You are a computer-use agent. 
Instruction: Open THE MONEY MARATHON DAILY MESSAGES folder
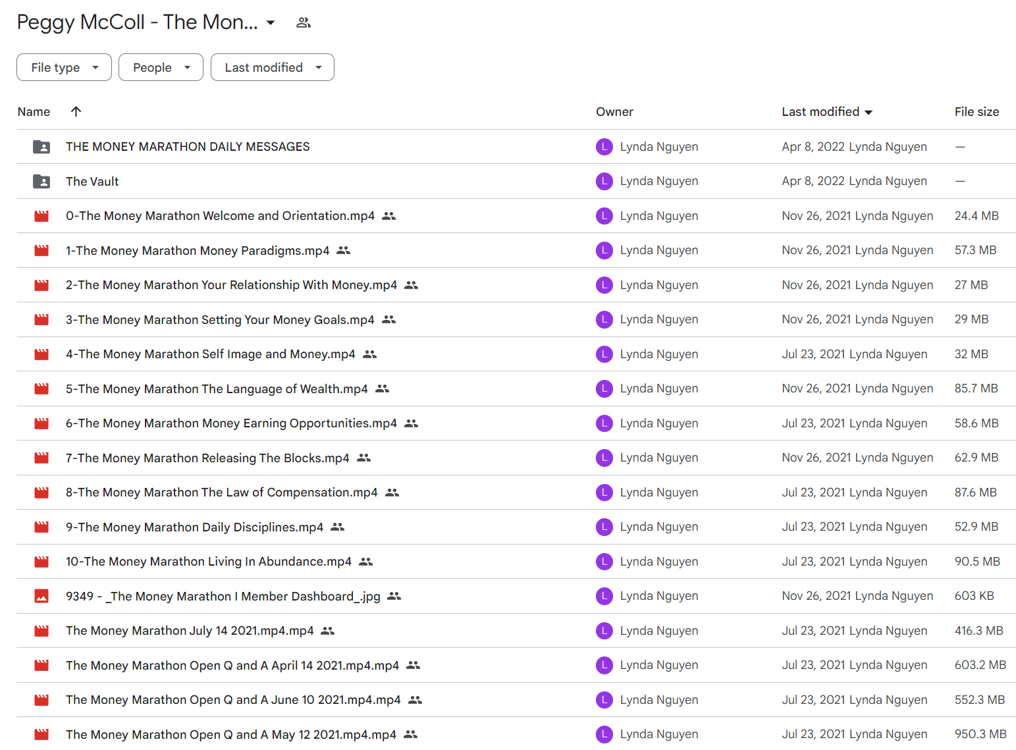188,147
